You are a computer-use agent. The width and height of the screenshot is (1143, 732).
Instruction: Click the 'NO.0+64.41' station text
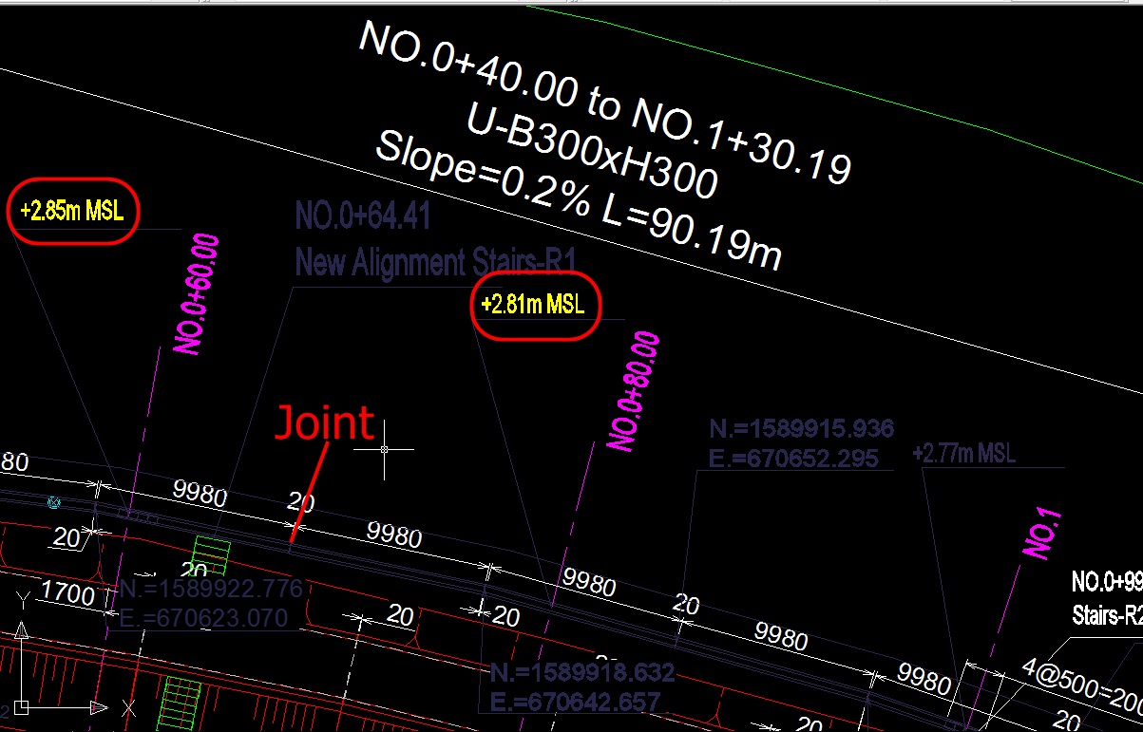click(x=362, y=216)
